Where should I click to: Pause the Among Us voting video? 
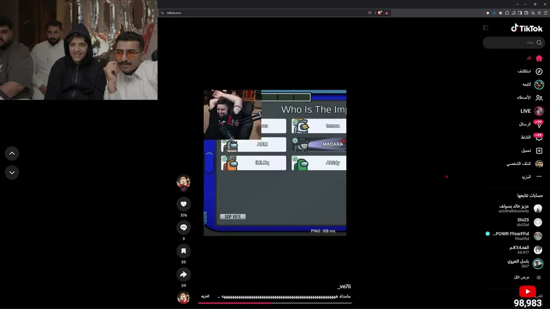click(x=275, y=163)
